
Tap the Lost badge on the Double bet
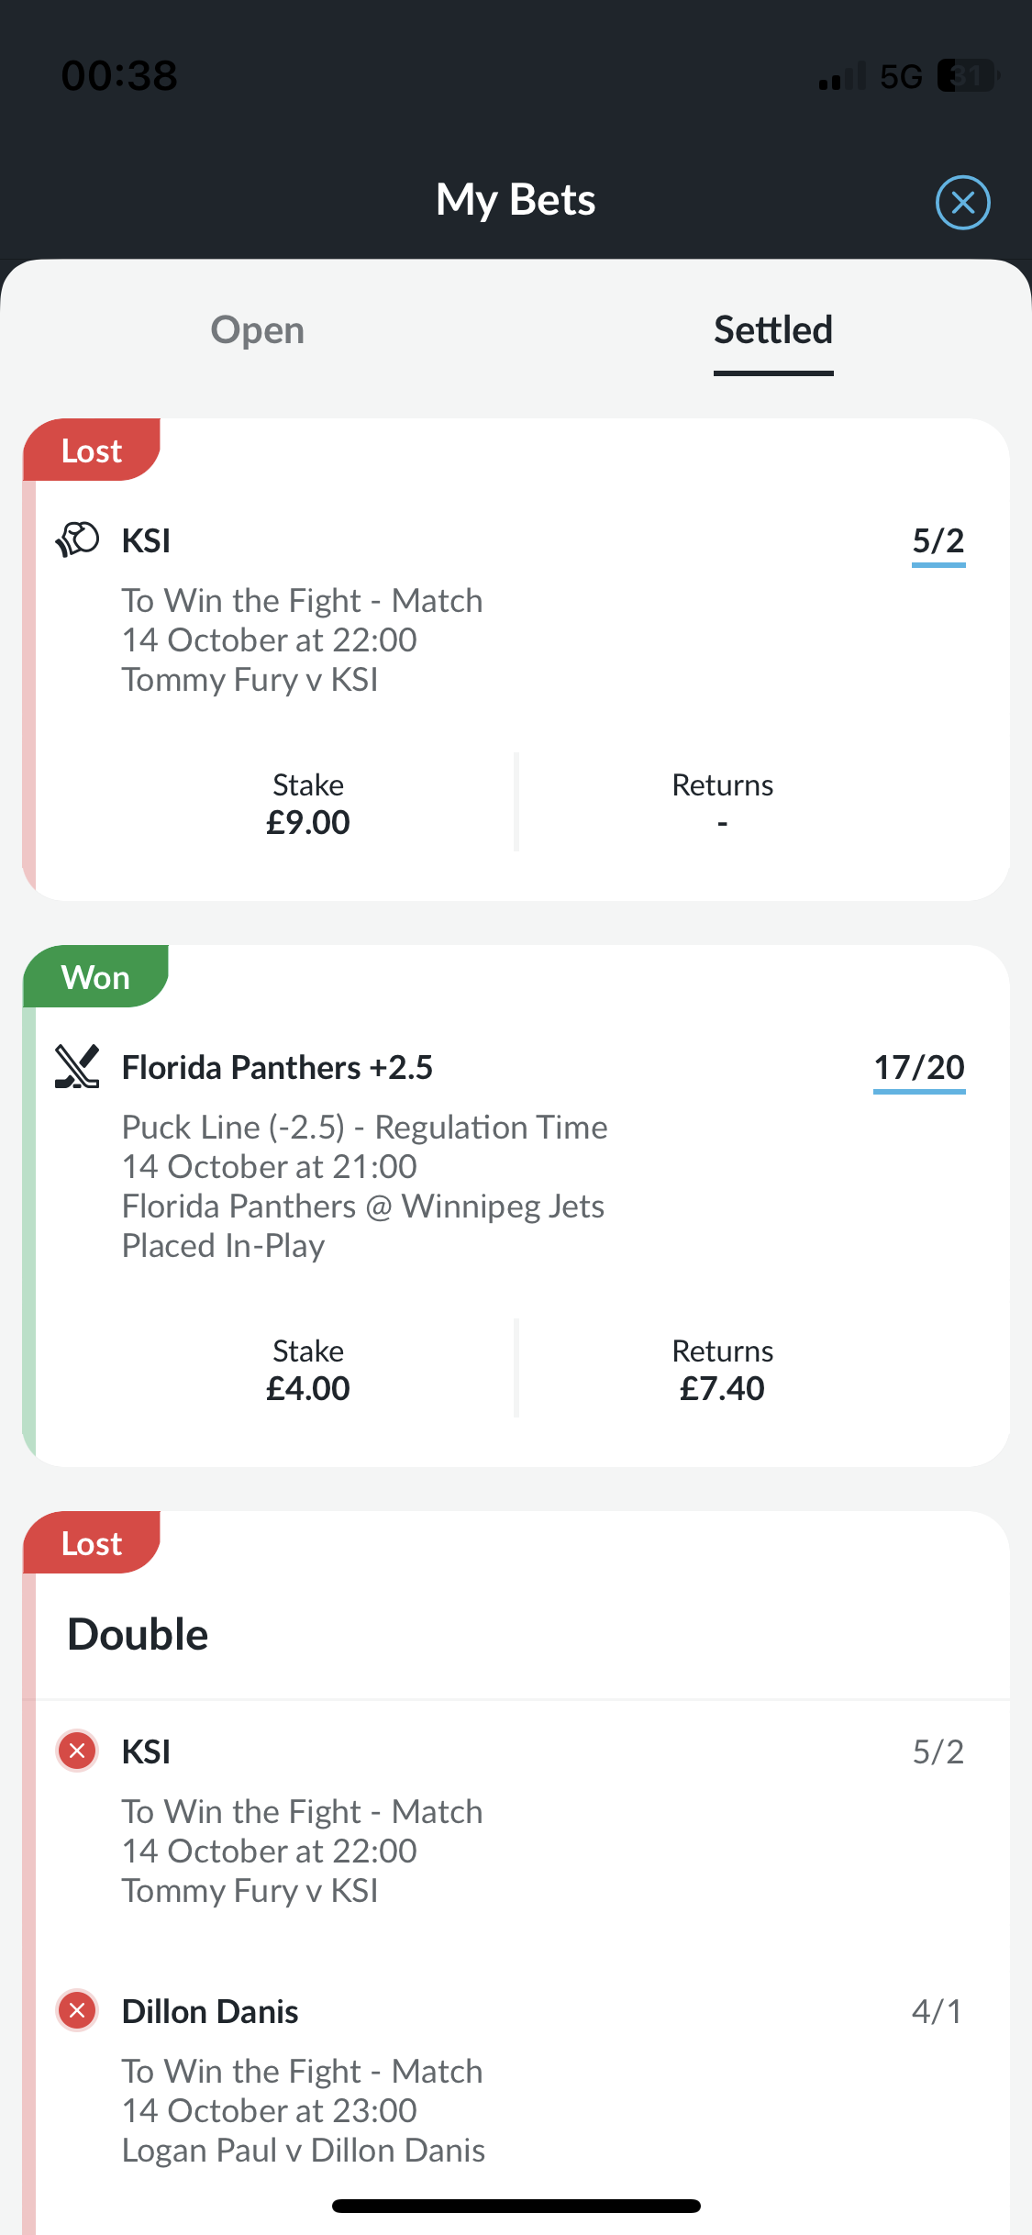[x=92, y=1543]
